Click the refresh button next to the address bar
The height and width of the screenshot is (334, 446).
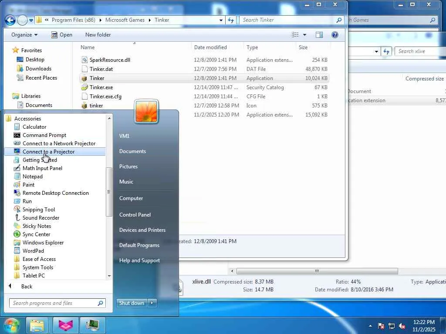click(231, 20)
